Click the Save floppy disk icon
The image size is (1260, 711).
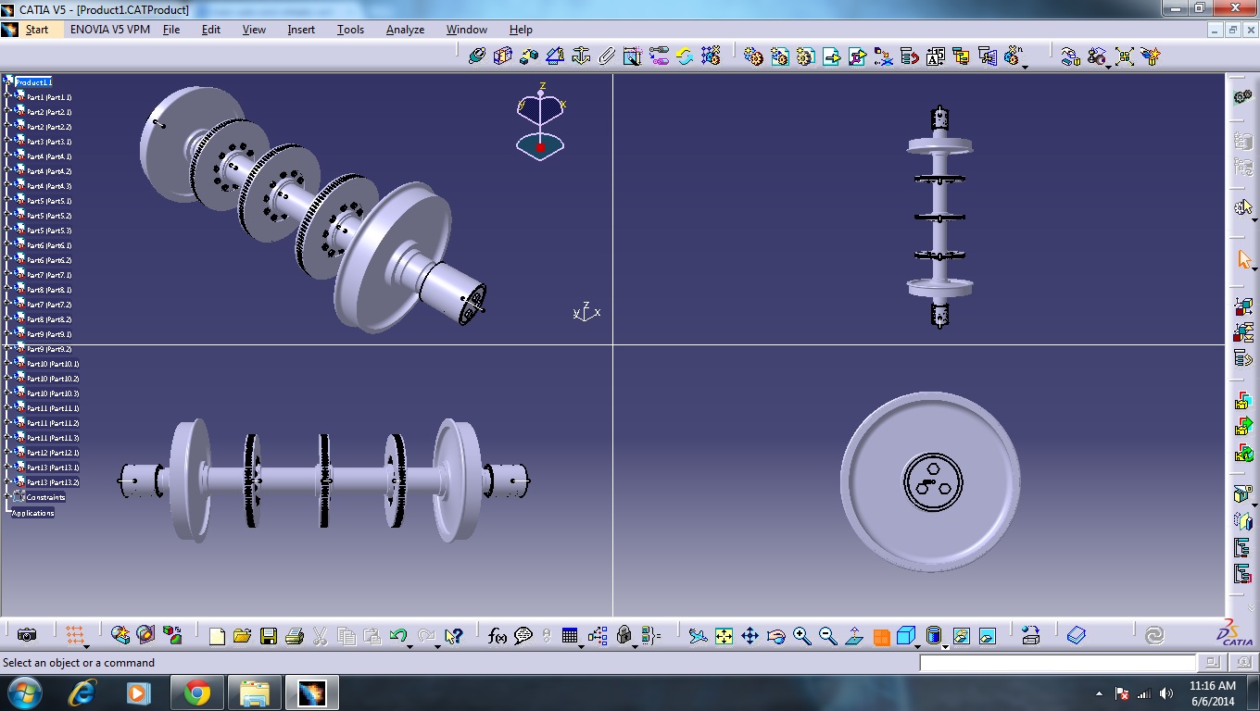click(269, 636)
